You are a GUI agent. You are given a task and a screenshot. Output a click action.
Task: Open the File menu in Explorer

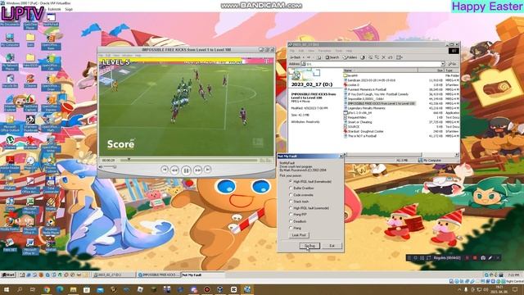tap(292, 51)
